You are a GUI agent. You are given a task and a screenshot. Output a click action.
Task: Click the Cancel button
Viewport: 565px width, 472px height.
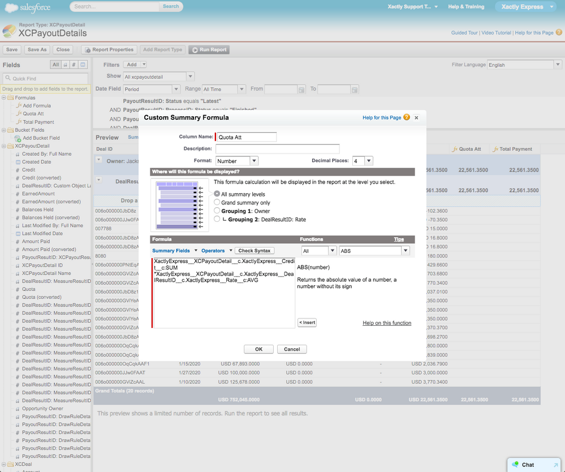coord(292,349)
